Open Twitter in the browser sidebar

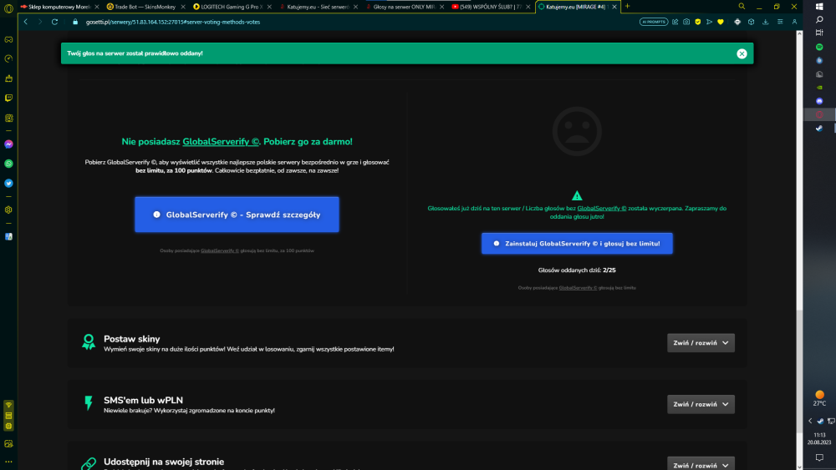pos(8,183)
